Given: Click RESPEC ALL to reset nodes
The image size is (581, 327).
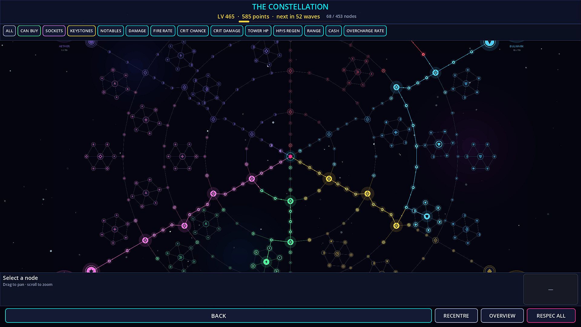Looking at the screenshot, I should 551,316.
